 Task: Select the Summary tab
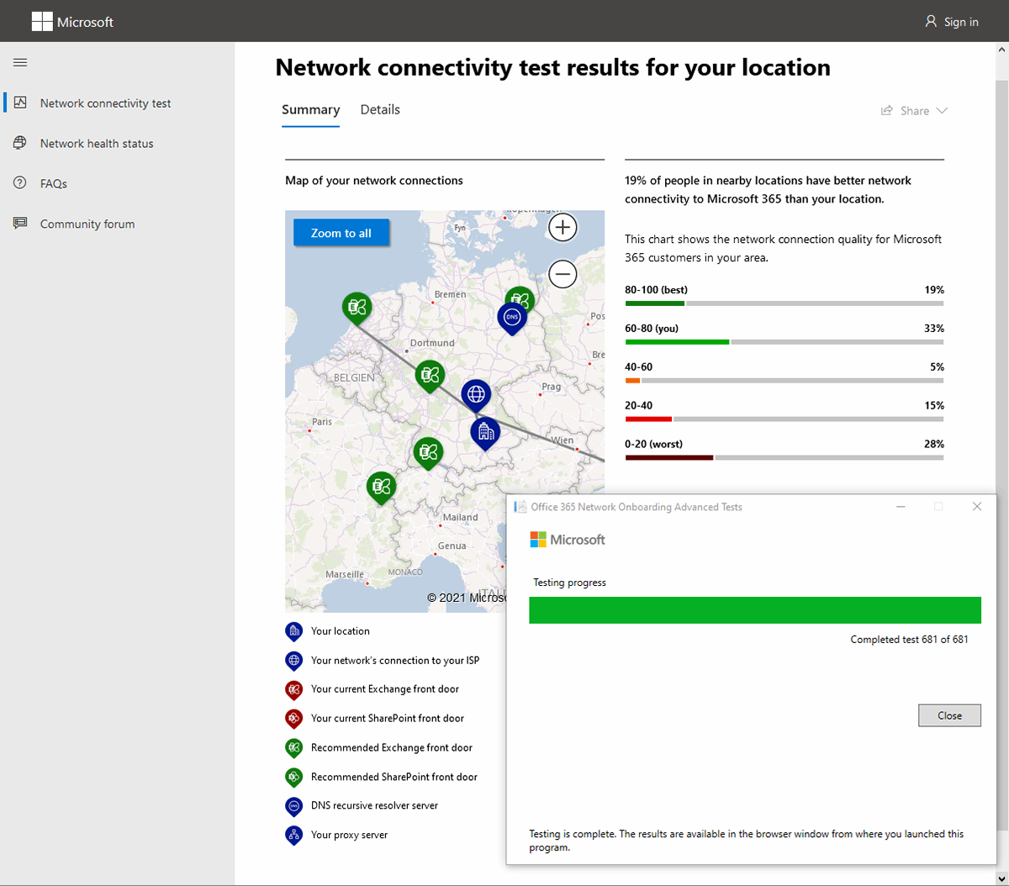click(x=310, y=109)
